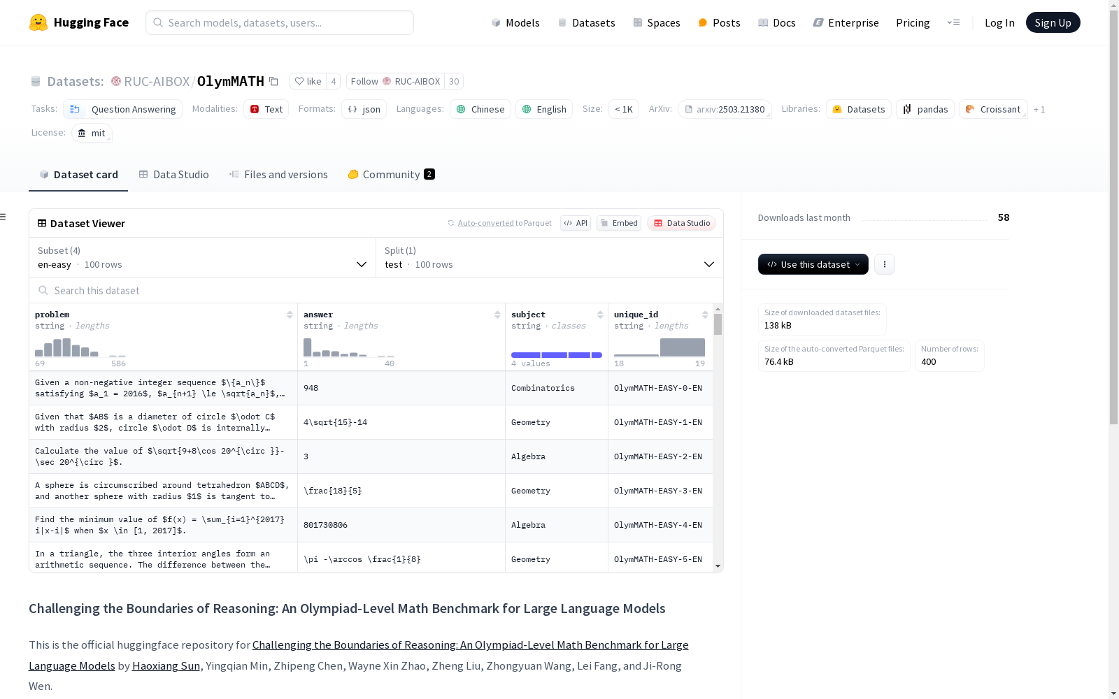This screenshot has width=1119, height=699.
Task: Go to Posts
Action: point(719,22)
